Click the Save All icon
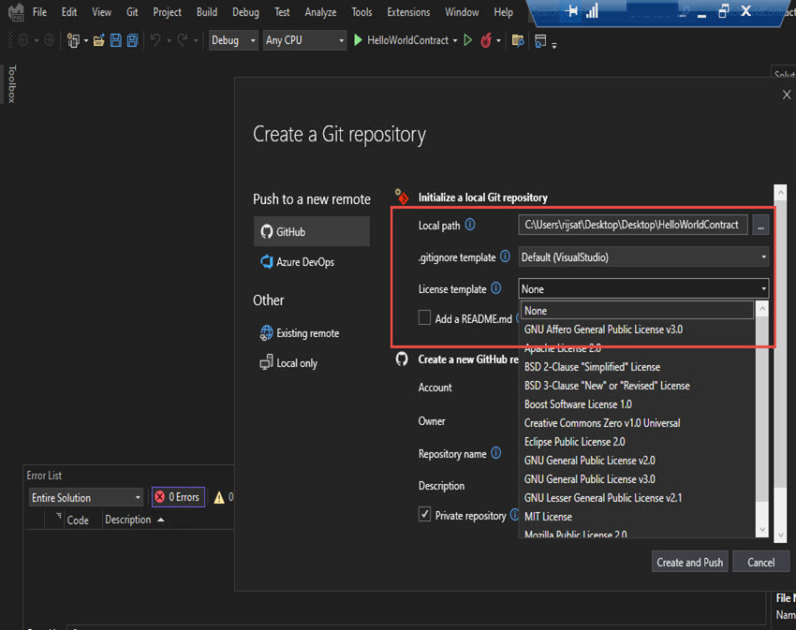The height and width of the screenshot is (630, 796). (x=133, y=41)
